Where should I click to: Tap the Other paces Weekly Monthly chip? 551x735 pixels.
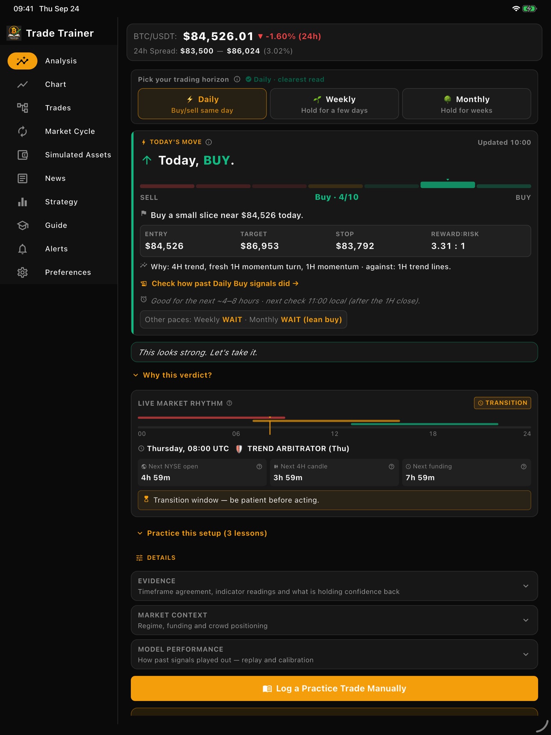click(x=243, y=320)
